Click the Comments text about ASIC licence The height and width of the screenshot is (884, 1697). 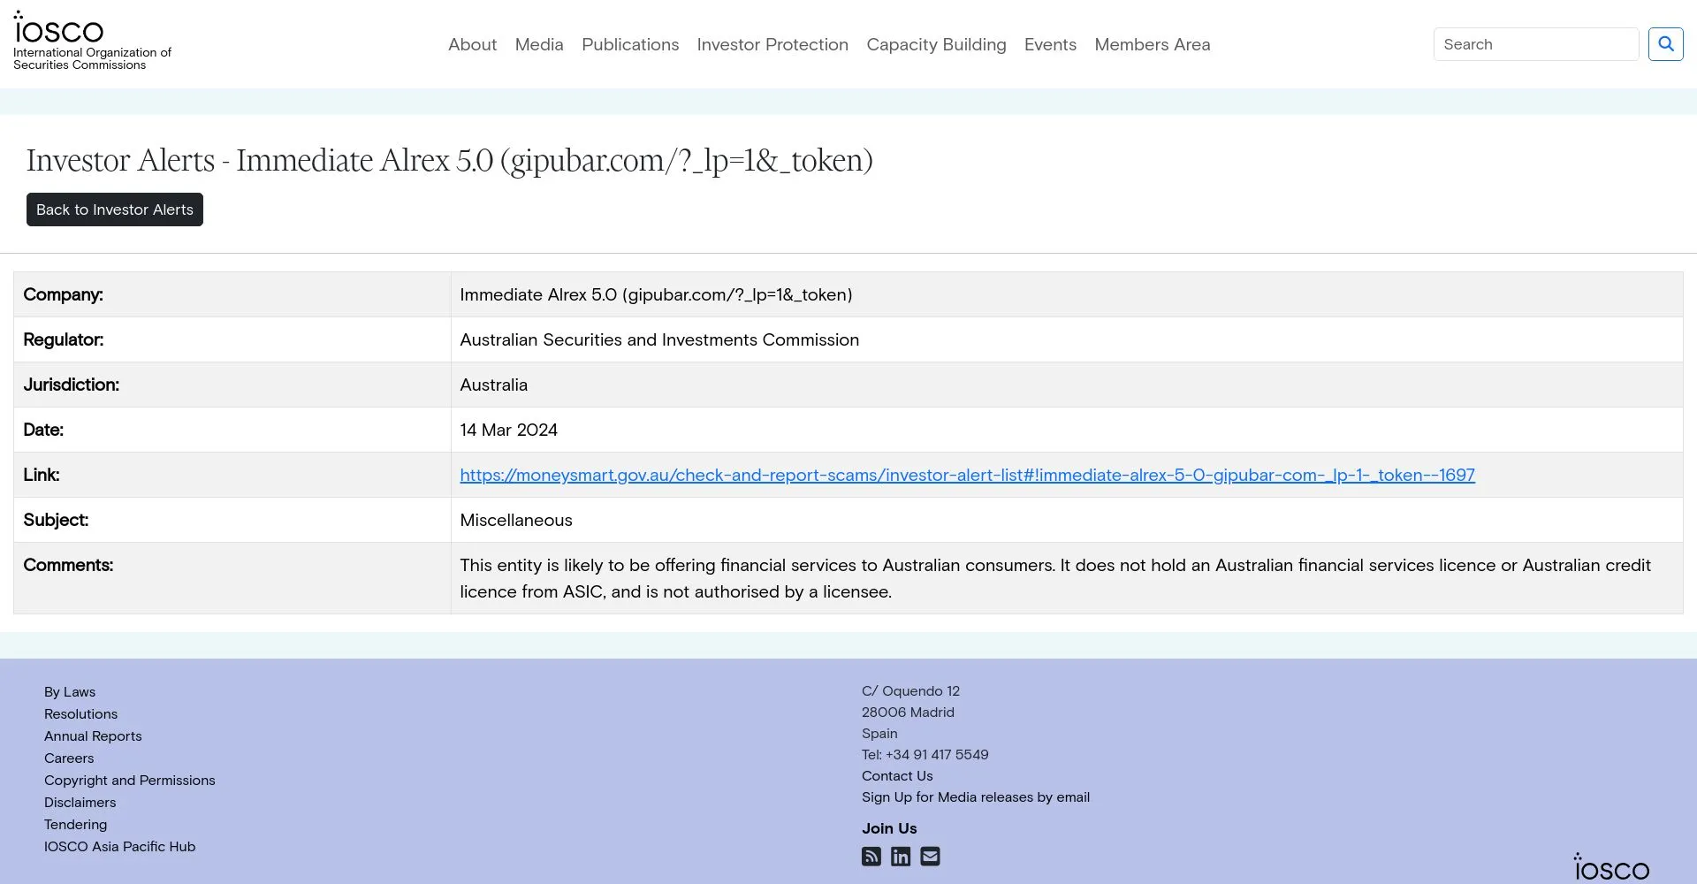(x=1055, y=578)
